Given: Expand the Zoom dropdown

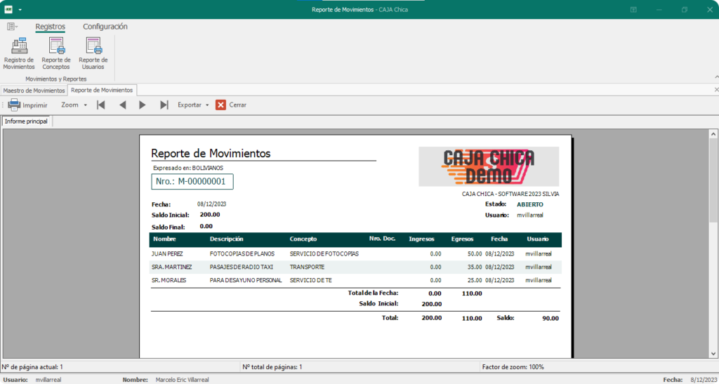Looking at the screenshot, I should coord(74,105).
